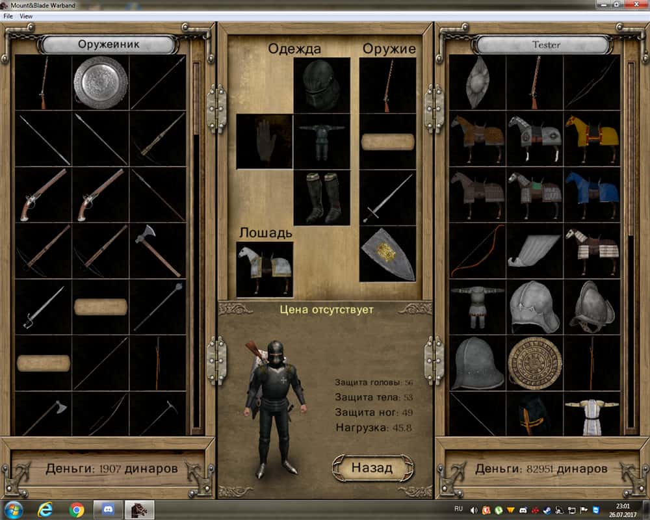Open Google Chrome from the taskbar
Image resolution: width=650 pixels, height=520 pixels.
click(77, 510)
